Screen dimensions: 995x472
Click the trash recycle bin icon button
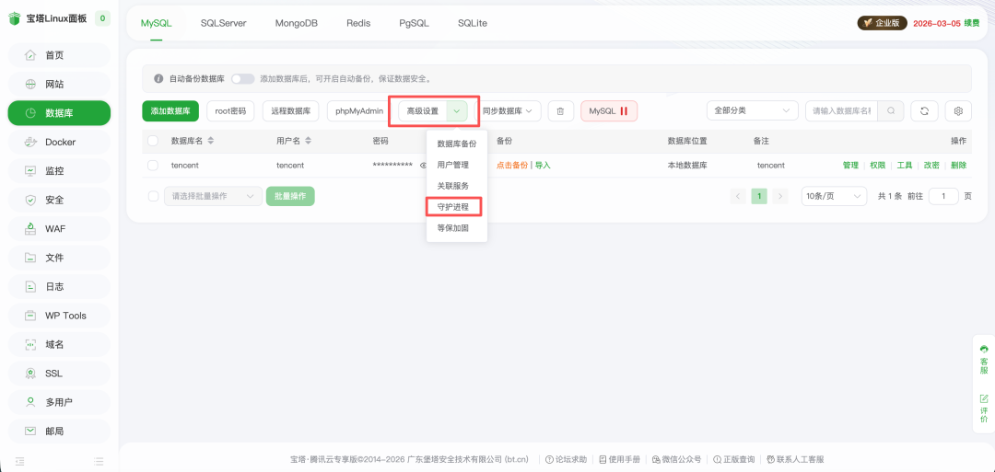pos(560,111)
